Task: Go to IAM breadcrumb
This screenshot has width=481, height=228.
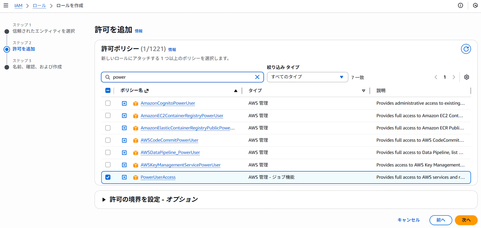Action: click(x=18, y=6)
